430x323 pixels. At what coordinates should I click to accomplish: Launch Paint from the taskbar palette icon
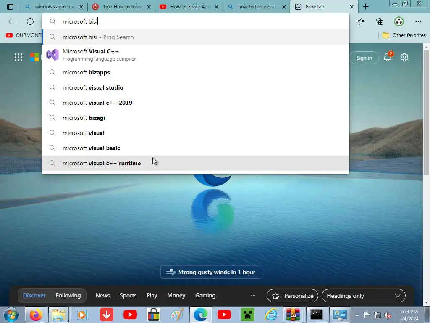click(x=177, y=315)
